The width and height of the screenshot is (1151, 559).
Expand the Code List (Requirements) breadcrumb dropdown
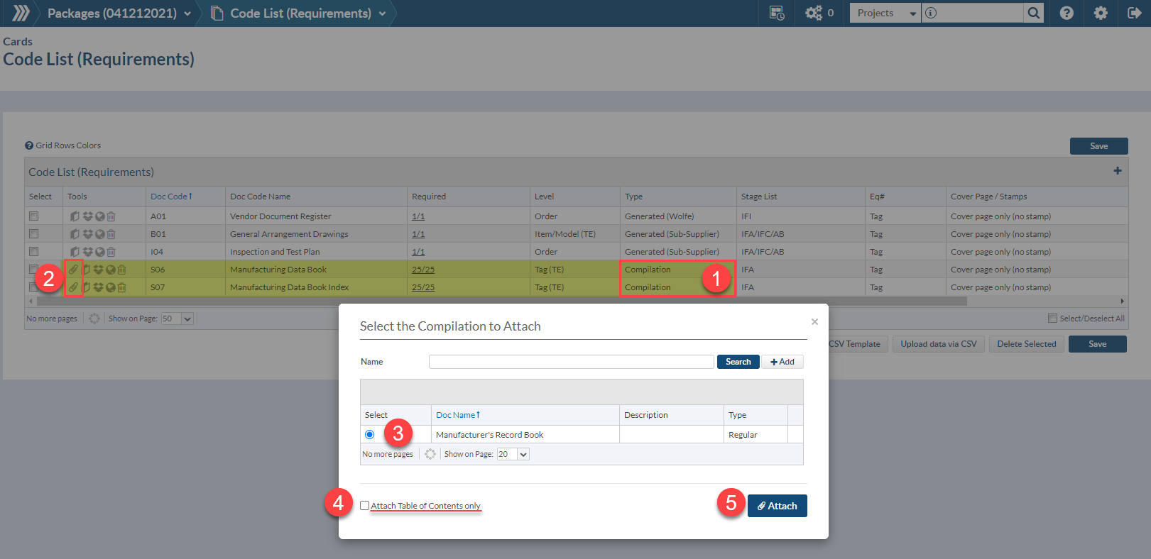(382, 13)
